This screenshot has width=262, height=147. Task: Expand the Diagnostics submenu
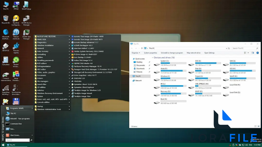pos(52,43)
